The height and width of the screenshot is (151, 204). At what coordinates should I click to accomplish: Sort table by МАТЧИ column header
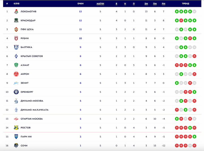click(x=100, y=4)
